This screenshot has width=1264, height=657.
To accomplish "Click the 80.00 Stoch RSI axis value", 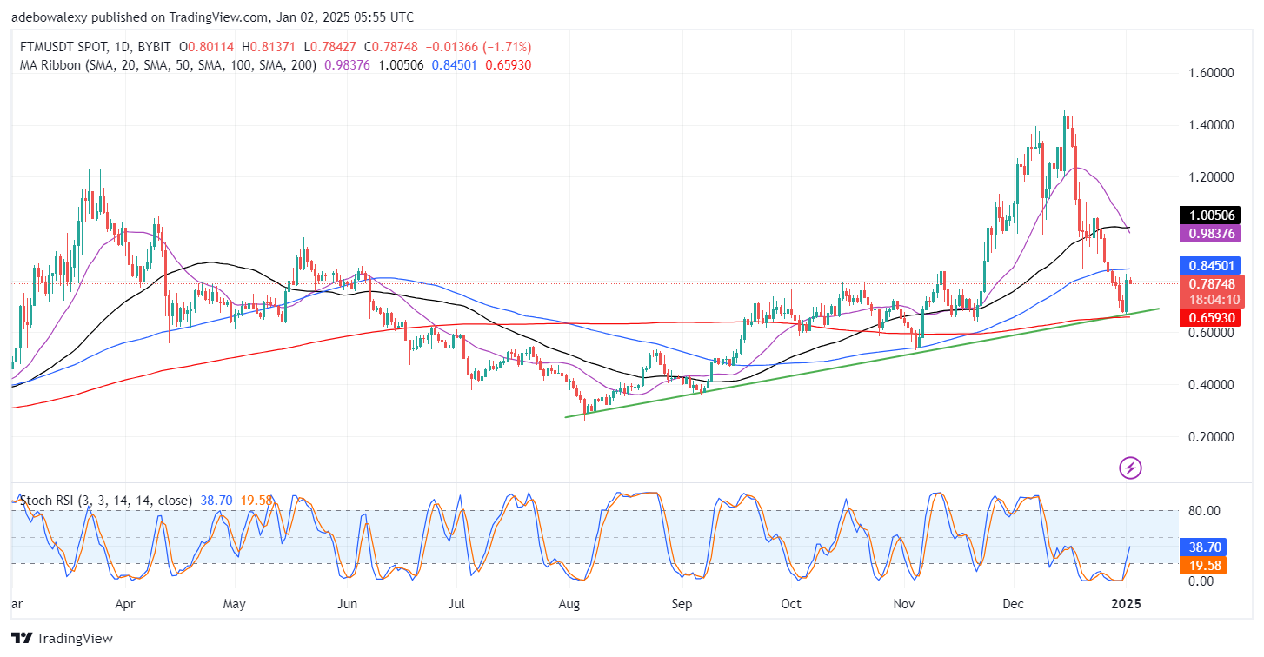I will click(1206, 510).
